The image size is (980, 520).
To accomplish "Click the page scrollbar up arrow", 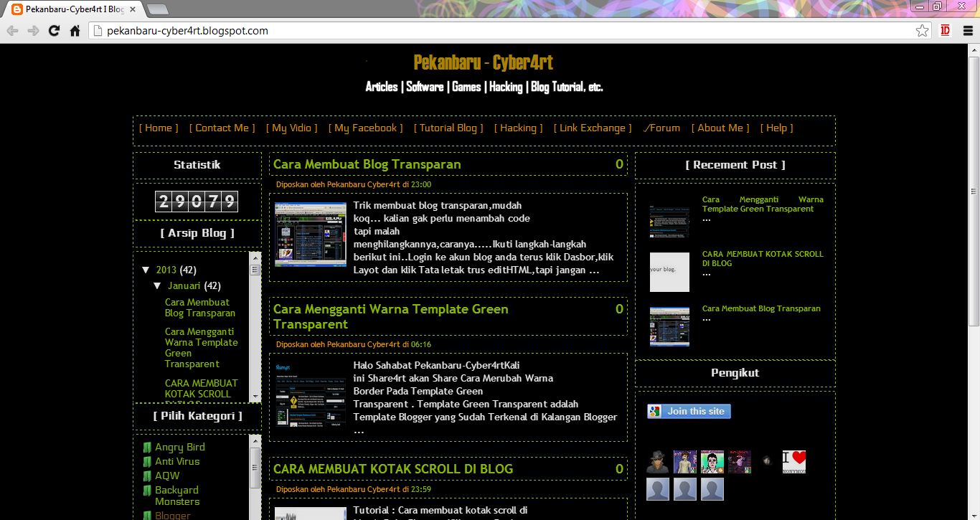I will click(x=974, y=49).
